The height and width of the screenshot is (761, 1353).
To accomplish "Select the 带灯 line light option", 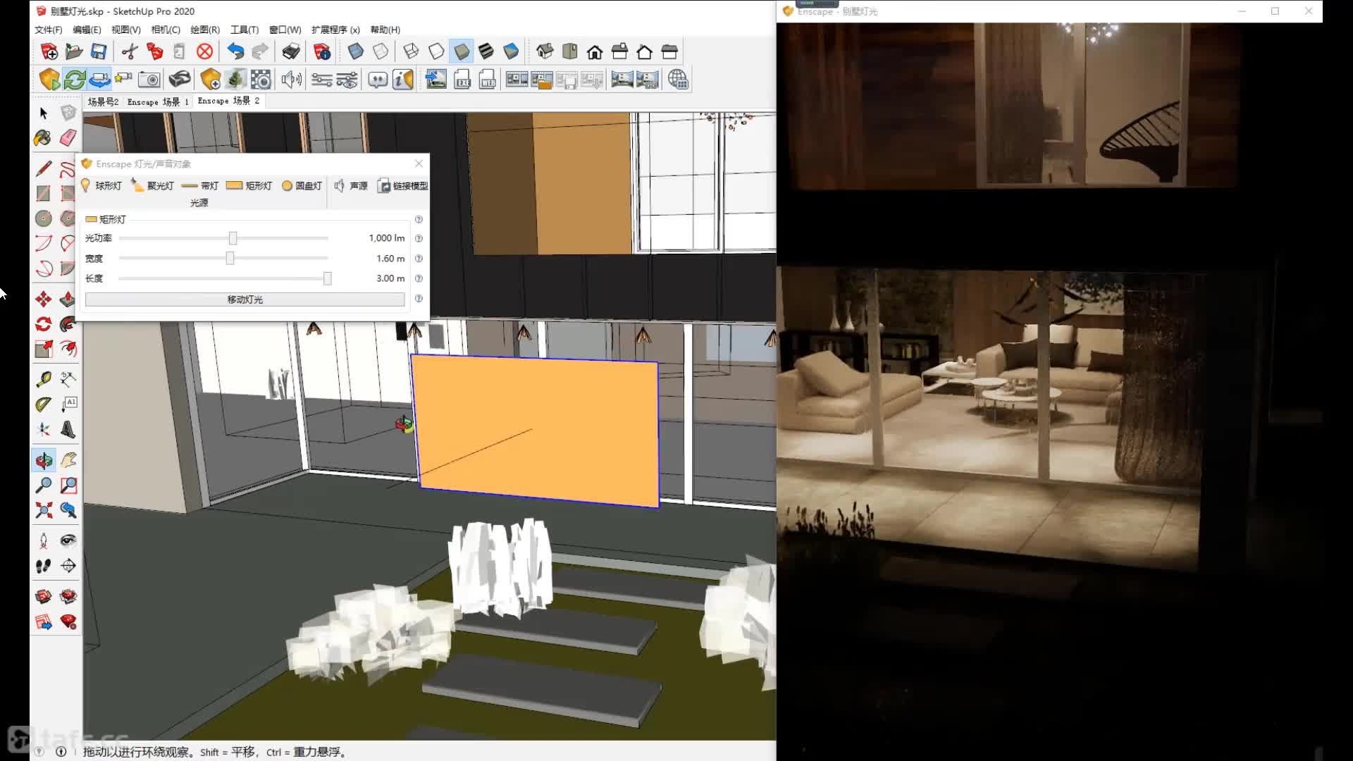I will (x=200, y=185).
